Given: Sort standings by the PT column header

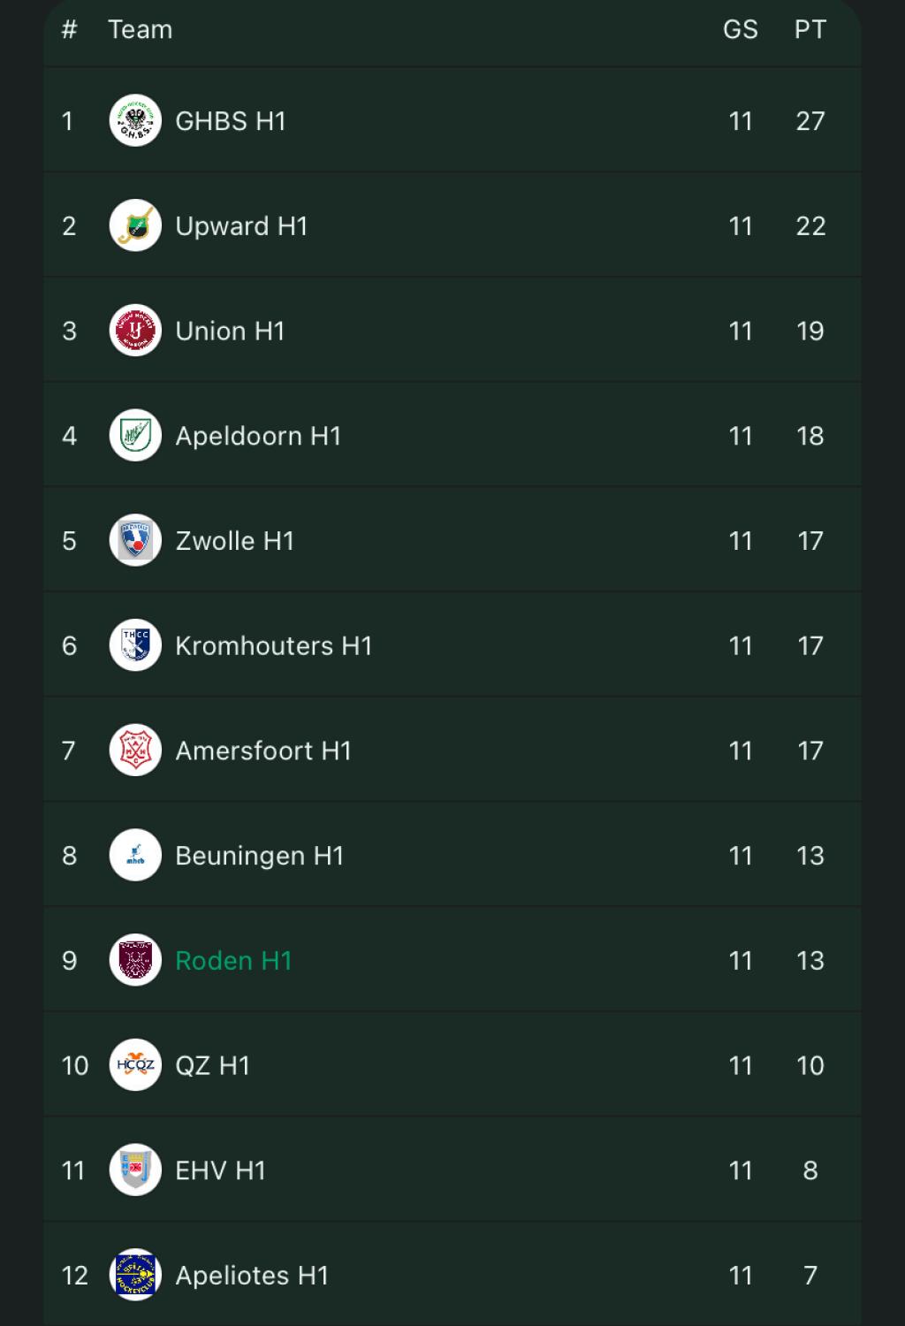Looking at the screenshot, I should [810, 29].
